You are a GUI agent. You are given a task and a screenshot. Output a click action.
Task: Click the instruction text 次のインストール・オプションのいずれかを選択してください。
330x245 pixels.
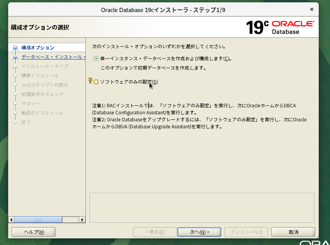[x=159, y=46]
